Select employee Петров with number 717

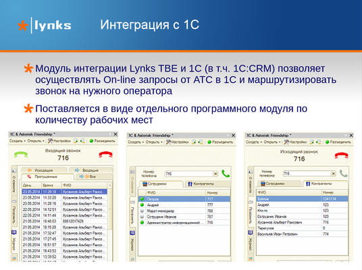[184, 199]
